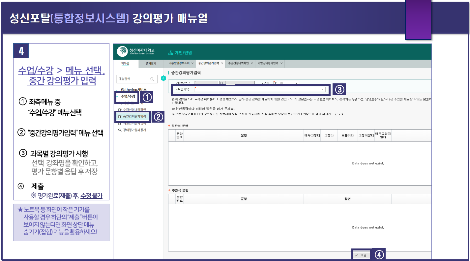Expand the Gathering서비스 menu group

pyautogui.click(x=133, y=89)
